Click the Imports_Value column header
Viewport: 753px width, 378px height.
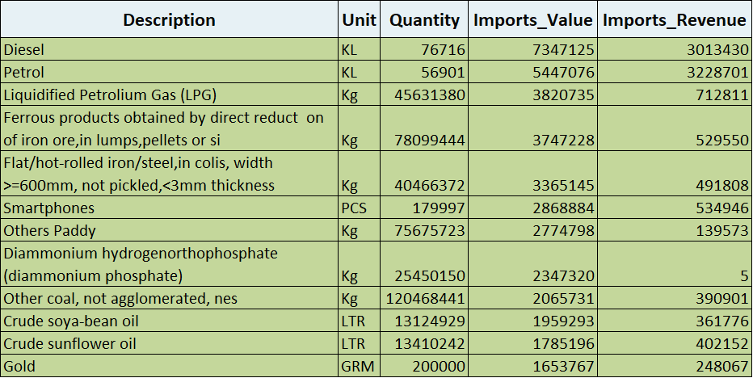pyautogui.click(x=532, y=19)
